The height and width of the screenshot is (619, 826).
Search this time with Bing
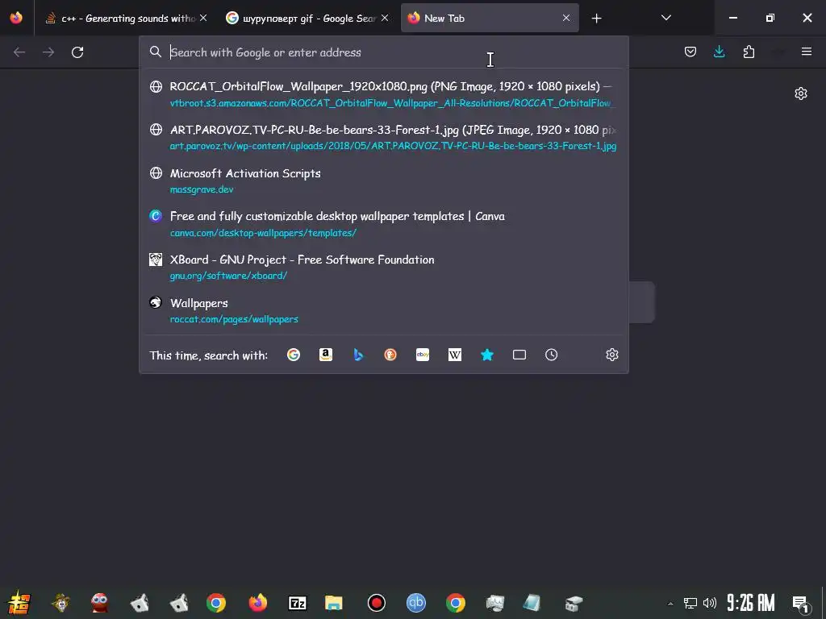(x=358, y=355)
